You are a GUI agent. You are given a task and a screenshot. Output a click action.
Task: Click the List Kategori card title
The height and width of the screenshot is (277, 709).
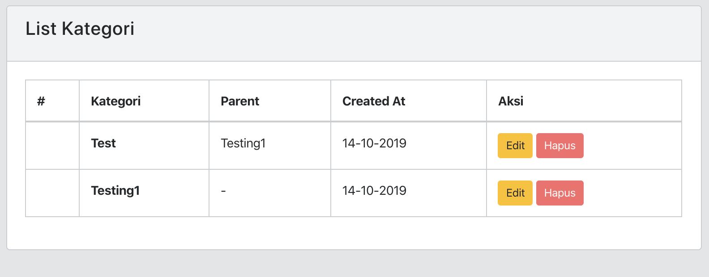point(80,29)
